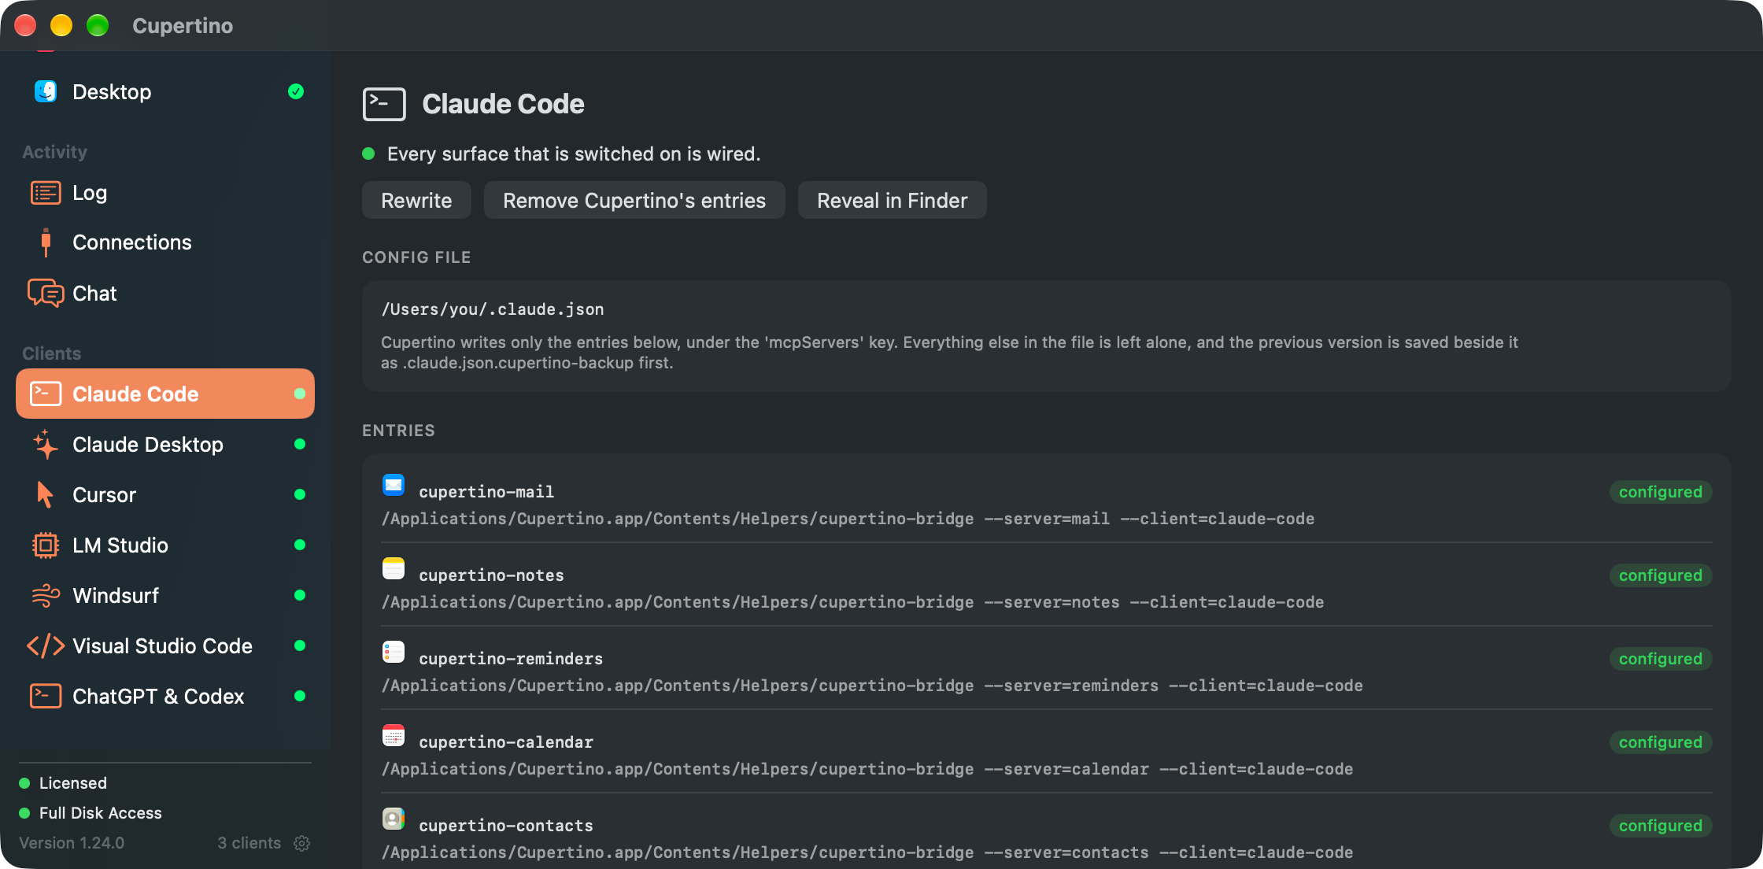
Task: Click the Windsurf wind icon
Action: click(x=46, y=596)
